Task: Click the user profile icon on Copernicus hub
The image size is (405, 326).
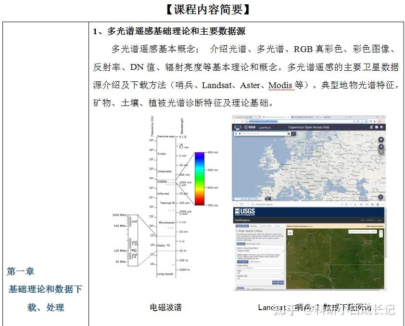Action: [x=371, y=127]
